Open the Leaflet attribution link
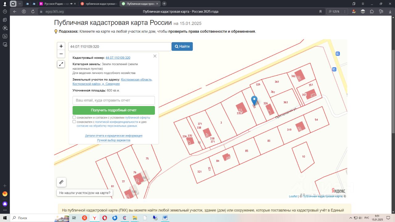 pyautogui.click(x=293, y=196)
